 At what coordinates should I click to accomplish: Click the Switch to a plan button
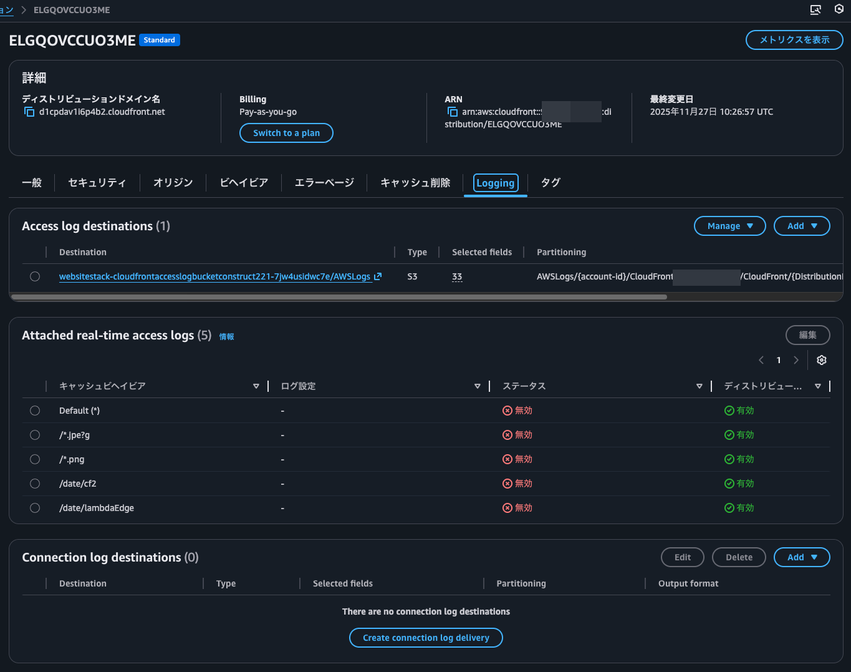click(x=286, y=133)
